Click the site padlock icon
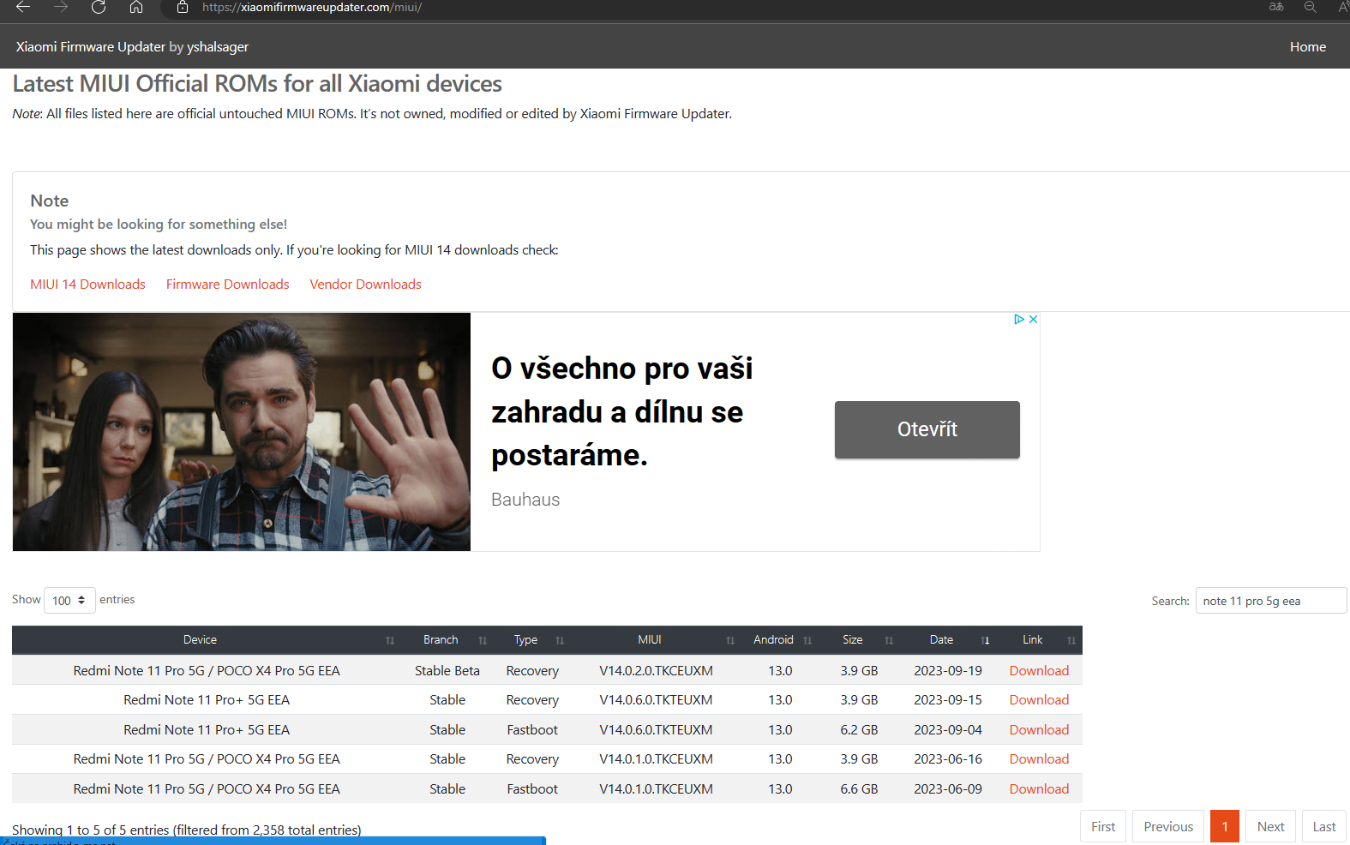 pyautogui.click(x=182, y=7)
